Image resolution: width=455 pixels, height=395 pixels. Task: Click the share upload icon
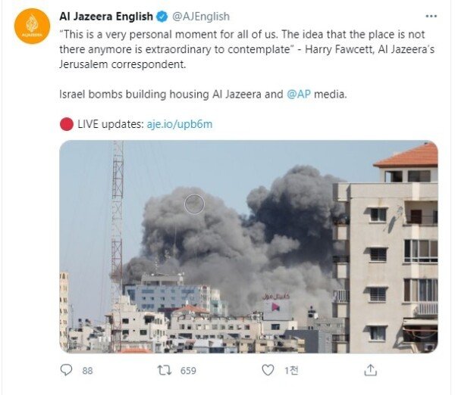click(x=371, y=370)
